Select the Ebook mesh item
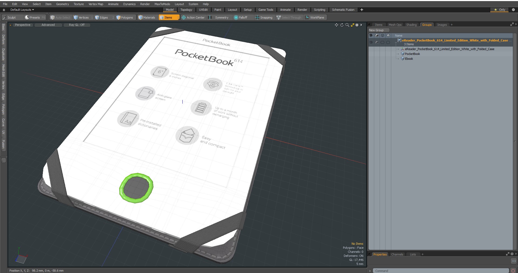The image size is (518, 273). click(409, 59)
